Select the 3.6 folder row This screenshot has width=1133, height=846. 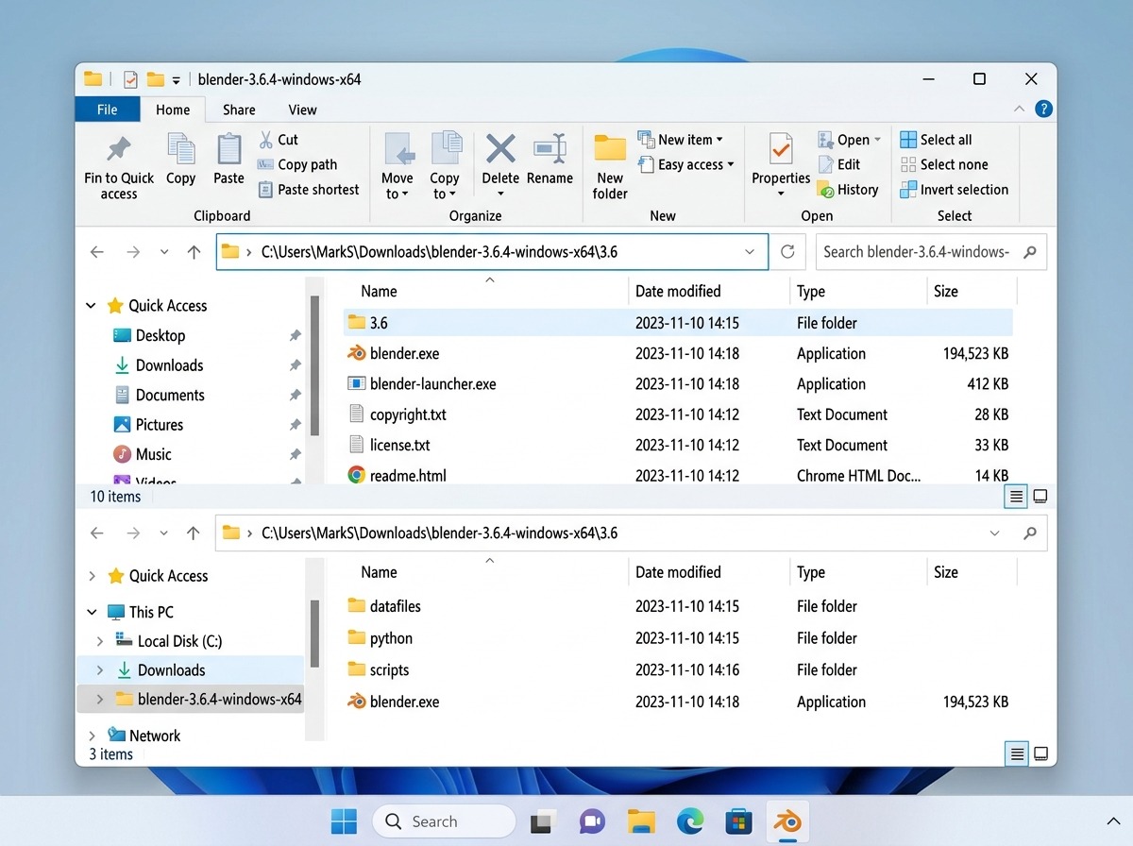coord(678,323)
